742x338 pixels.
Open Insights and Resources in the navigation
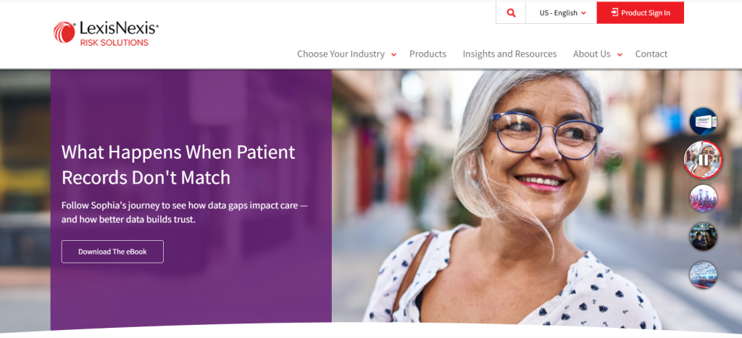[x=509, y=54]
